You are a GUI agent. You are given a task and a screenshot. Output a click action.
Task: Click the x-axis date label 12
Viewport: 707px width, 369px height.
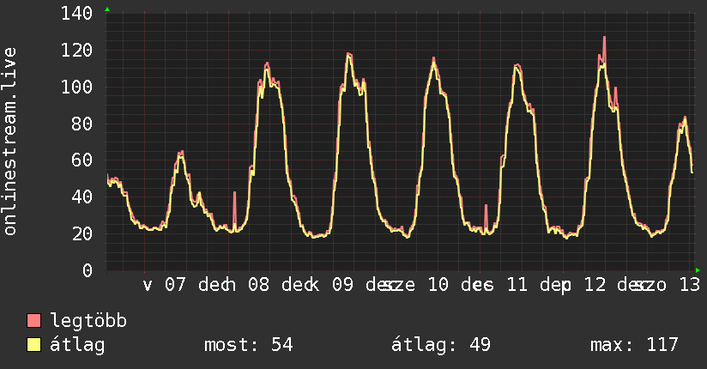tap(595, 285)
